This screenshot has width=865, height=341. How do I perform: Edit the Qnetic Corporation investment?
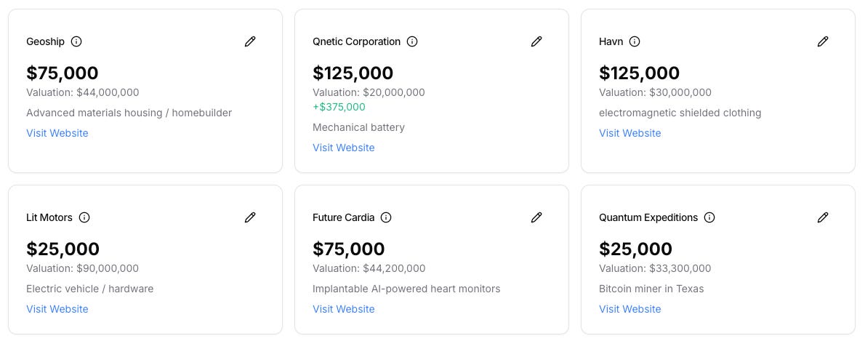coord(536,41)
